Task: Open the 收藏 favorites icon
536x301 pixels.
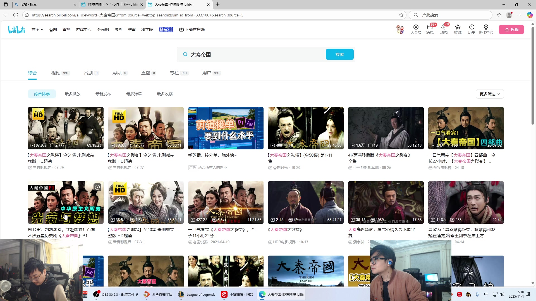Action: pyautogui.click(x=458, y=29)
